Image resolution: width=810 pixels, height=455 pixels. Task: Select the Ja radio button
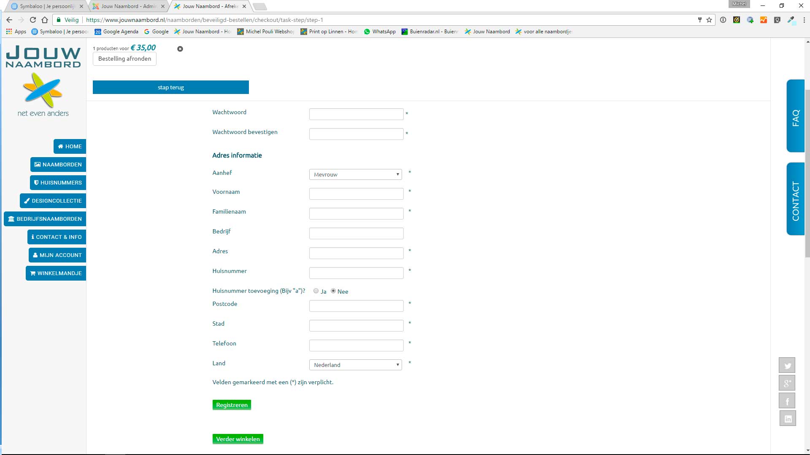pos(316,291)
